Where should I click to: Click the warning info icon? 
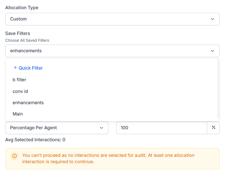[x=15, y=156]
